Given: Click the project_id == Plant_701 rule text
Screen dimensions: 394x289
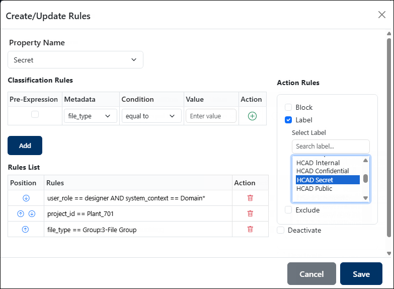Looking at the screenshot, I should [x=81, y=214].
